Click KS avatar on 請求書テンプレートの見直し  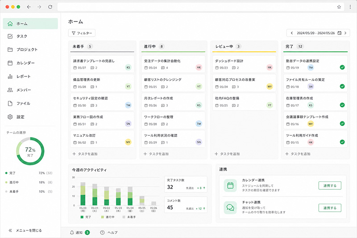coord(128,67)
